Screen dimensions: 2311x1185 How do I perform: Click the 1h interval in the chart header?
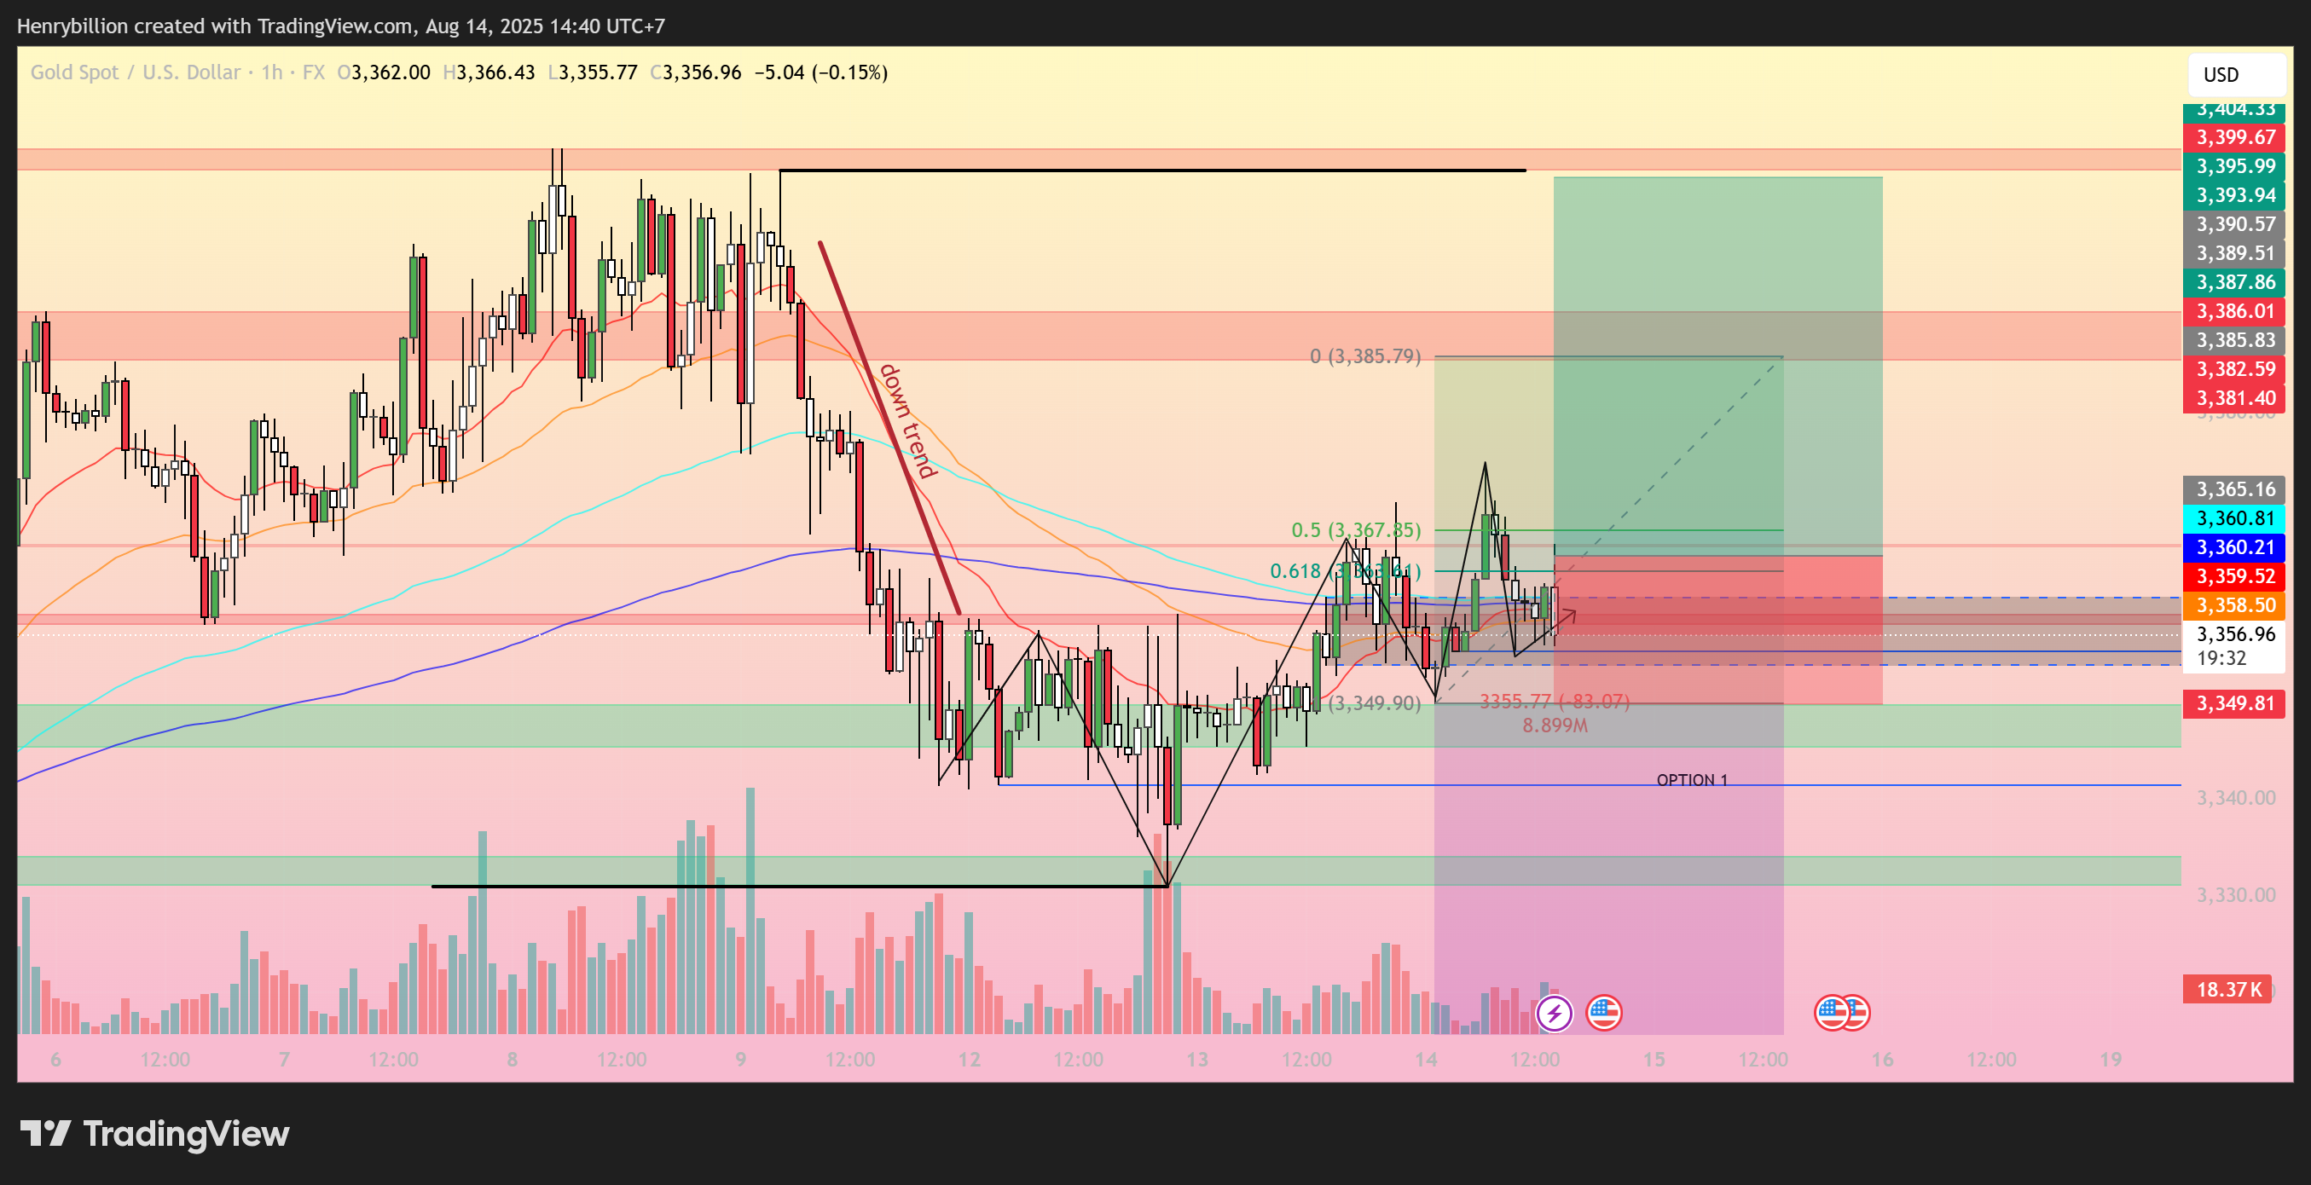(x=272, y=72)
